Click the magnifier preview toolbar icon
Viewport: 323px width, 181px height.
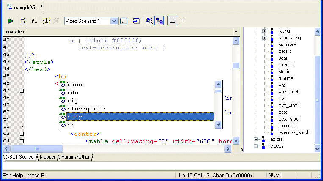(x=149, y=21)
